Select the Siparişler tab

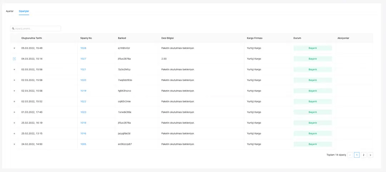[x=24, y=11]
